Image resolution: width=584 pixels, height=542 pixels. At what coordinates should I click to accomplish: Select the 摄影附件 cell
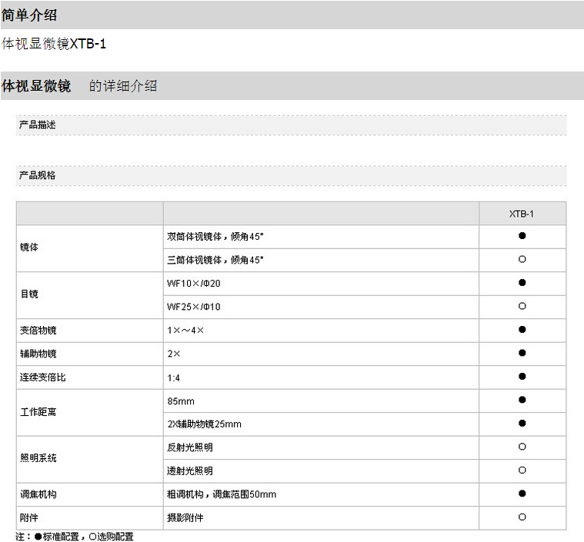tap(321, 518)
